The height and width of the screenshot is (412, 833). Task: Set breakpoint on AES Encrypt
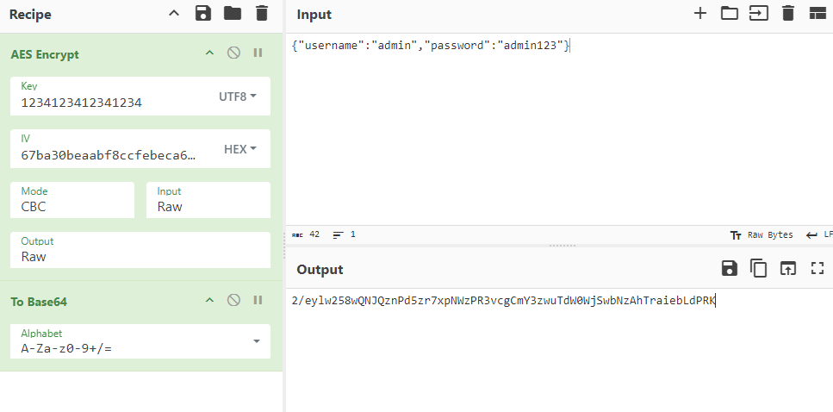(258, 53)
